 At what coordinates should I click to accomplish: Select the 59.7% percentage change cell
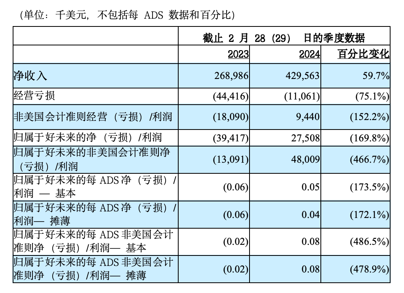pyautogui.click(x=376, y=76)
